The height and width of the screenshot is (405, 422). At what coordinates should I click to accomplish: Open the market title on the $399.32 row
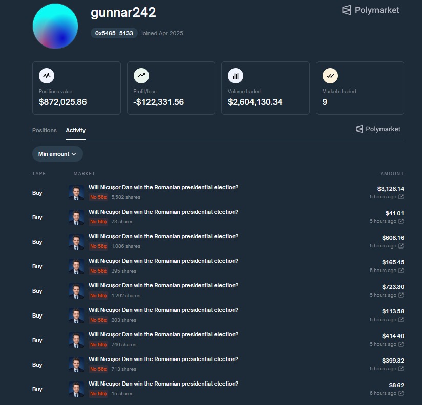pos(163,359)
